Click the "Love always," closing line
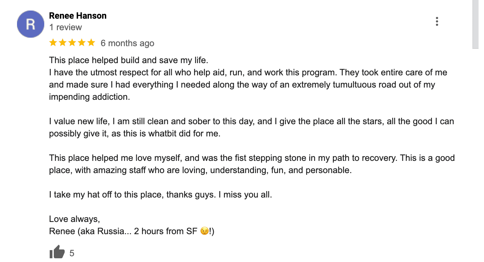The height and width of the screenshot is (262, 484). click(x=74, y=219)
